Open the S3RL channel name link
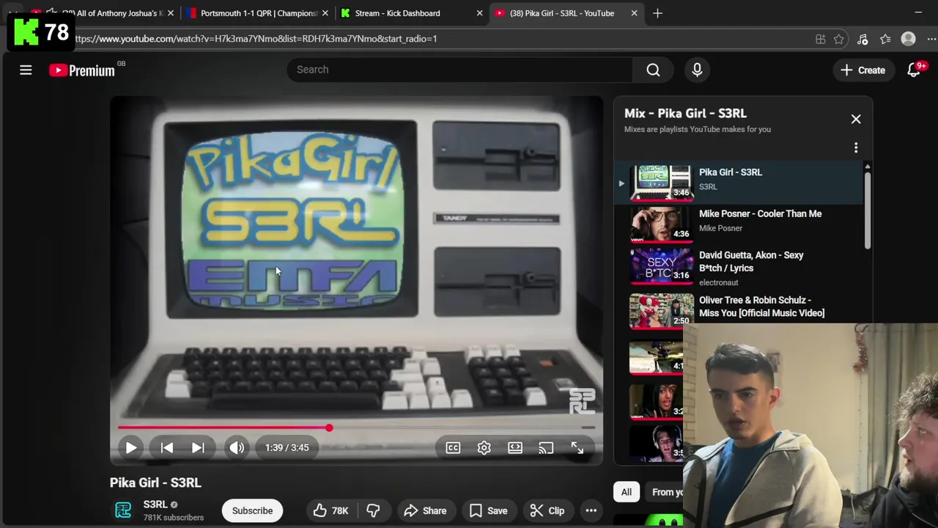Viewport: 938px width, 528px height. coord(155,505)
